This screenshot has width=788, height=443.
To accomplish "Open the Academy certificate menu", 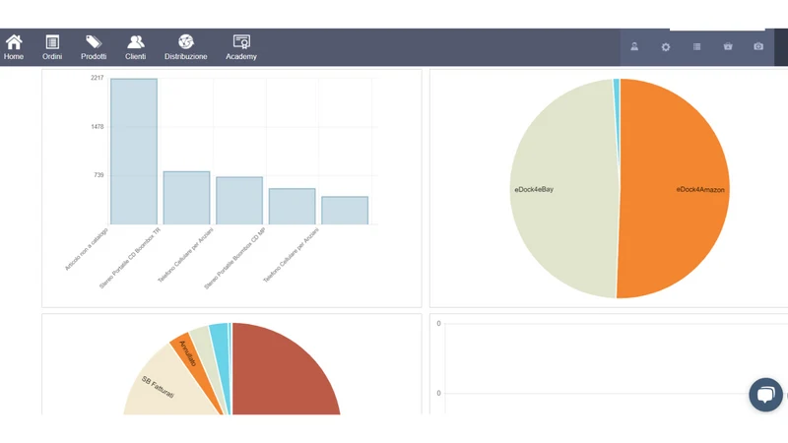I will click(x=241, y=47).
